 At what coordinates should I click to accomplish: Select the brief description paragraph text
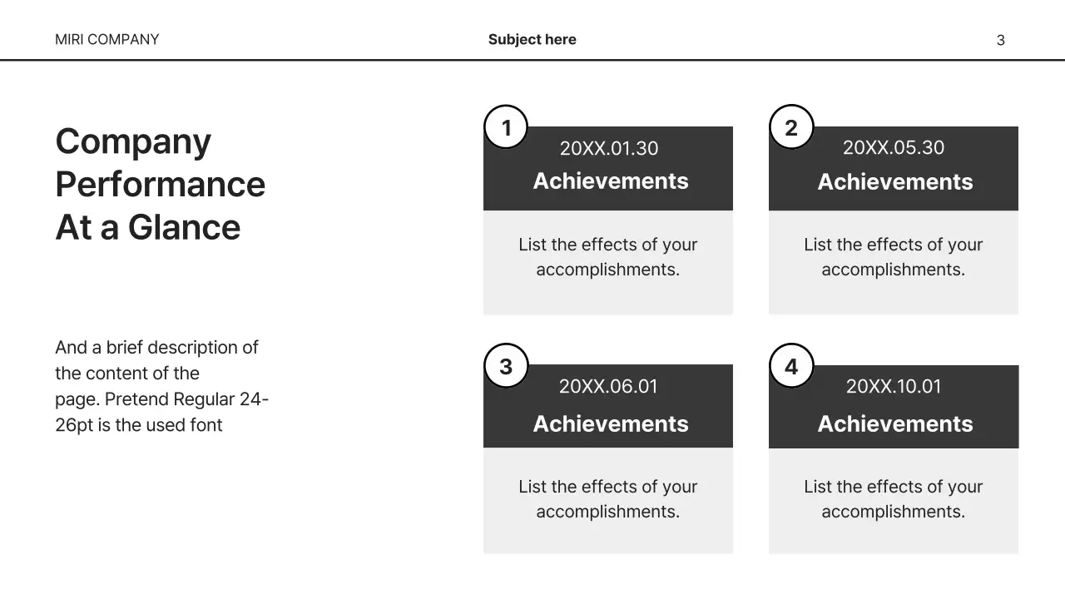(x=161, y=386)
